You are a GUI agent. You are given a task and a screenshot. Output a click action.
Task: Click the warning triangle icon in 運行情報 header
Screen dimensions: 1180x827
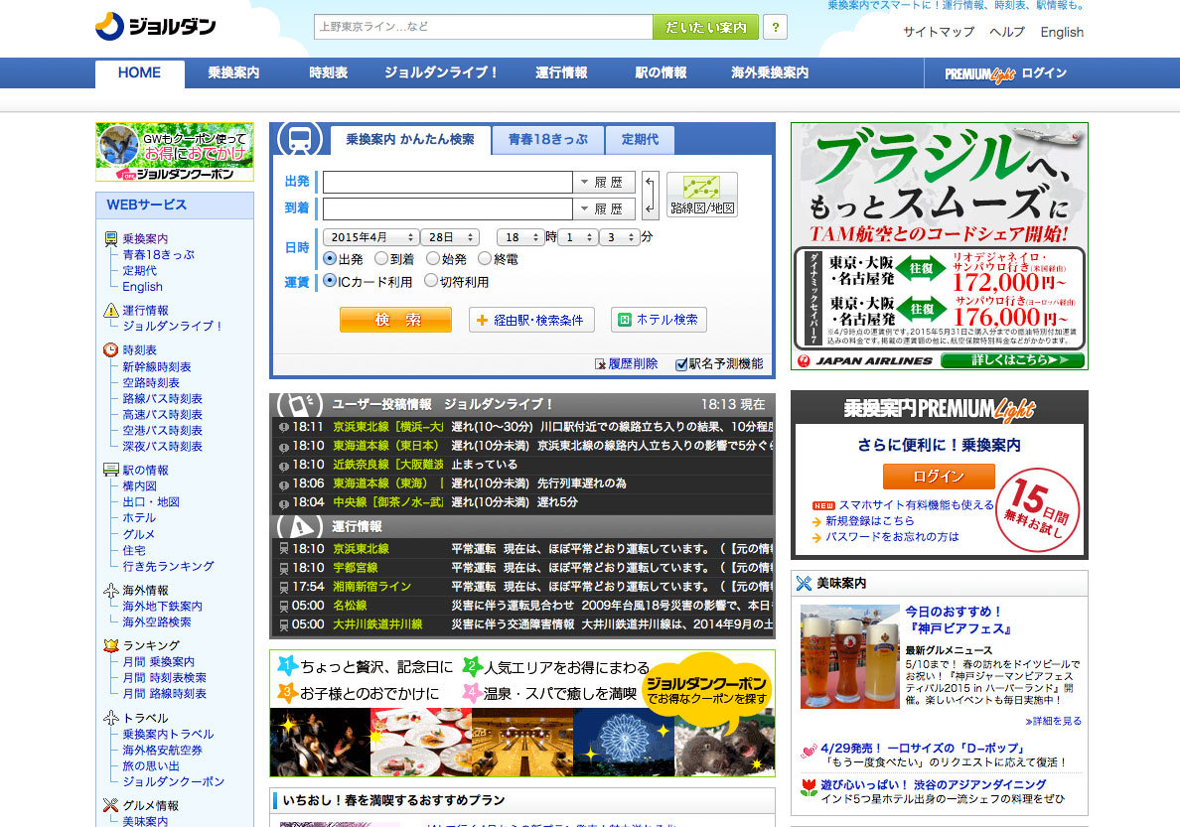pyautogui.click(x=300, y=526)
